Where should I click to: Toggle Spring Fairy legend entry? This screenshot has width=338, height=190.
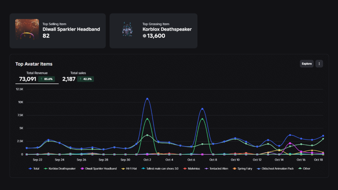(x=243, y=169)
